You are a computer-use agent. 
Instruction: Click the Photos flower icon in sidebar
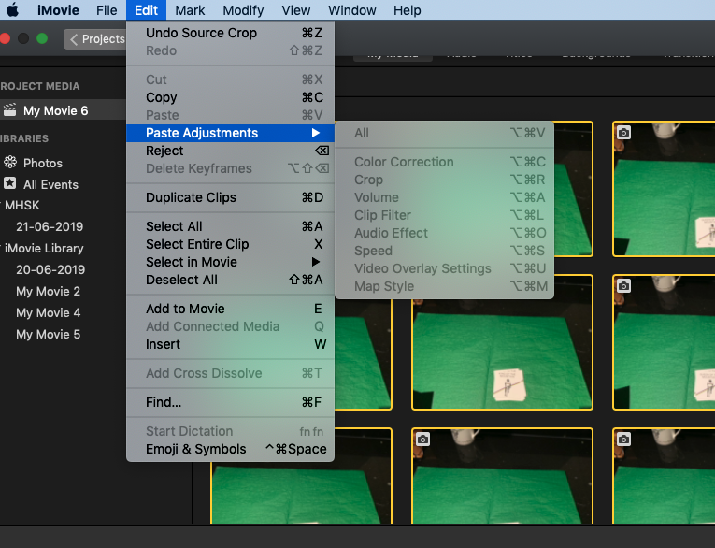10,163
